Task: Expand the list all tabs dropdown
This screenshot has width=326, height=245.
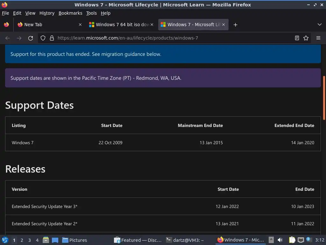Action: pyautogui.click(x=320, y=25)
